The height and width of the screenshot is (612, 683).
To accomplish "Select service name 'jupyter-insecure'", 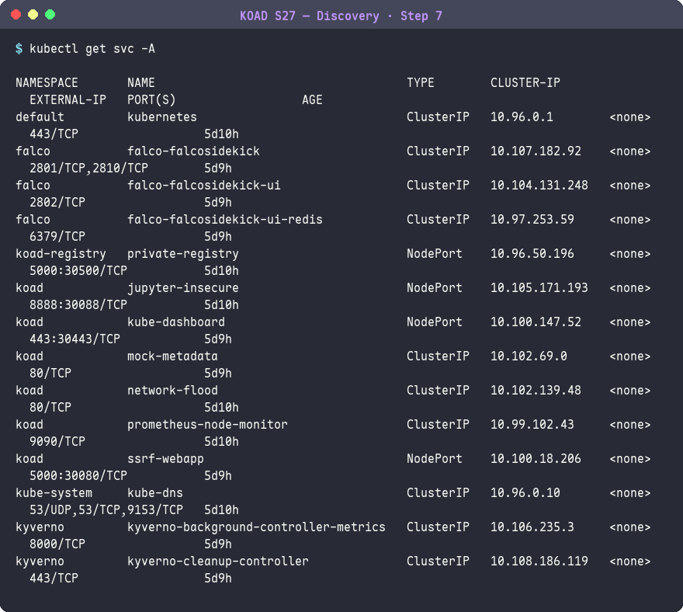I will pos(183,287).
